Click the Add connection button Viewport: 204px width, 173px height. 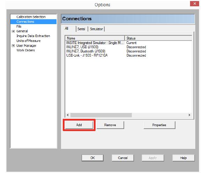pos(79,125)
